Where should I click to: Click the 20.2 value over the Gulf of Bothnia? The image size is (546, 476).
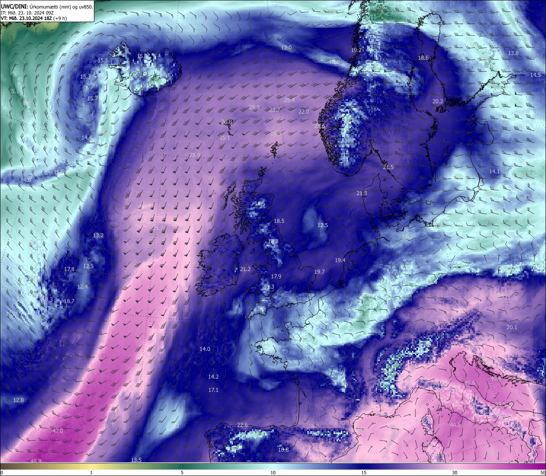[438, 102]
